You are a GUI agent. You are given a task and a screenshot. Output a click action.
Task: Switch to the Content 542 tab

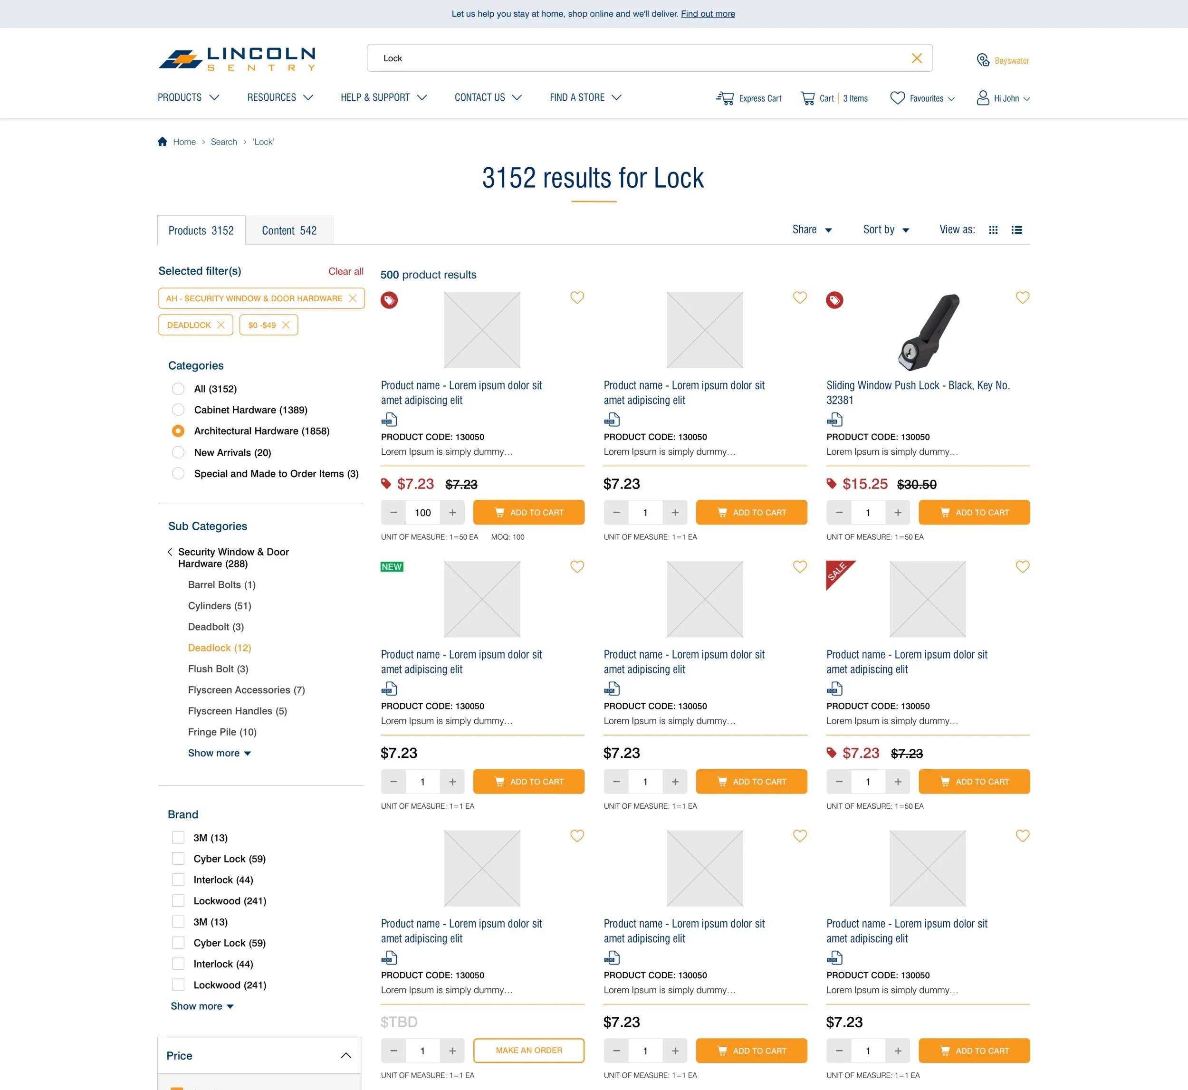[x=289, y=230]
